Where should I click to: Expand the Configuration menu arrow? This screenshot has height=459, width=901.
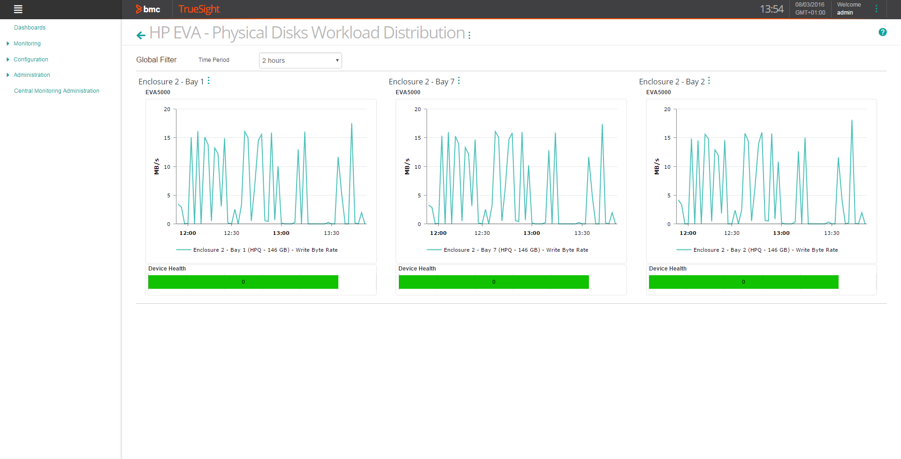(8, 60)
